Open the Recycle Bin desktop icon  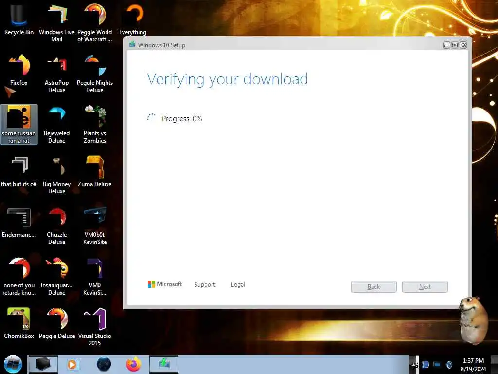click(19, 19)
